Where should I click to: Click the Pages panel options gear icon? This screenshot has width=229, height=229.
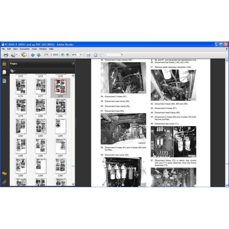point(13,71)
